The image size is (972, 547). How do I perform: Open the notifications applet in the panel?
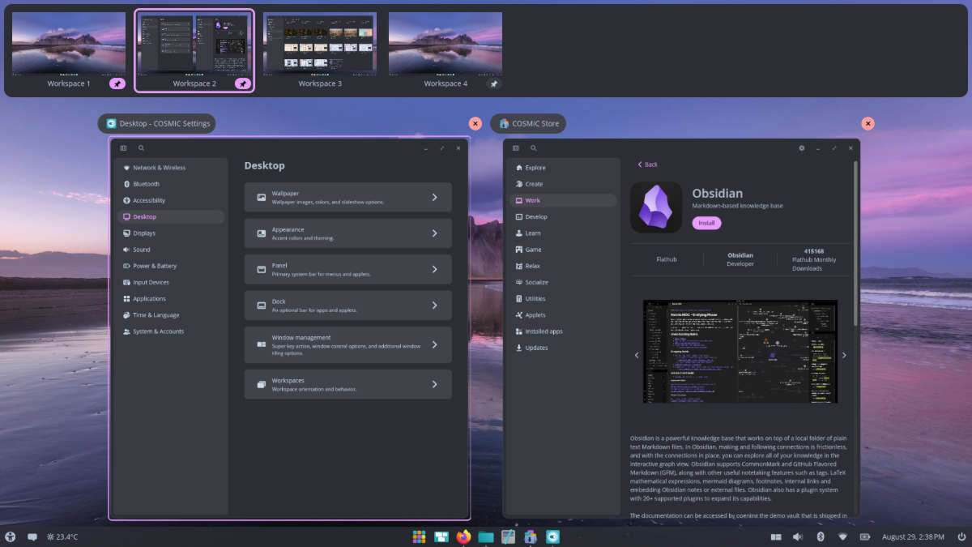[32, 536]
